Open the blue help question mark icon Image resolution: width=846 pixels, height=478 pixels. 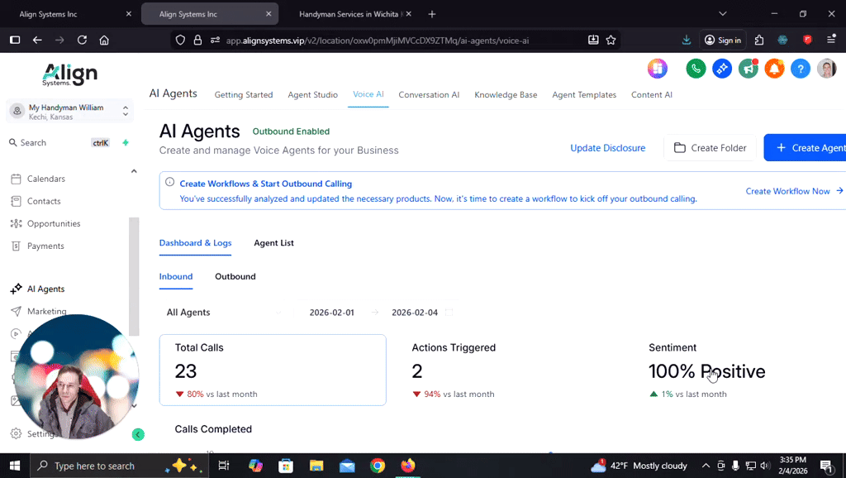point(800,69)
